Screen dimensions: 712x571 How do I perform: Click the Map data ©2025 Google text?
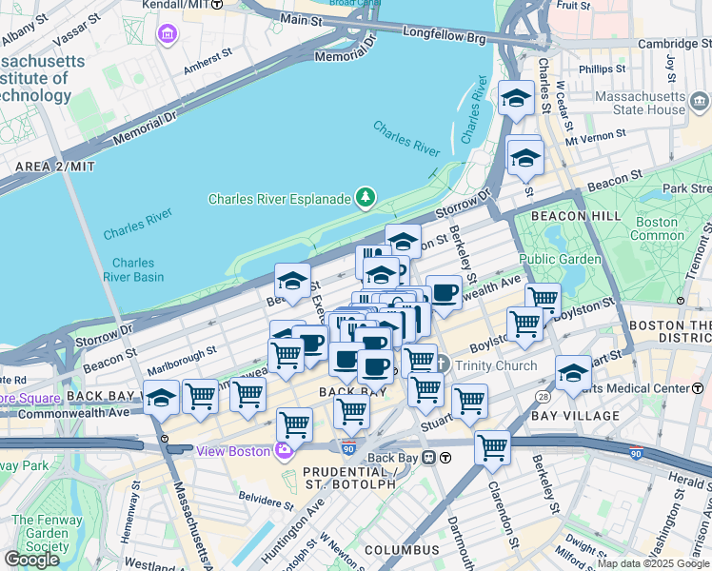653,564
